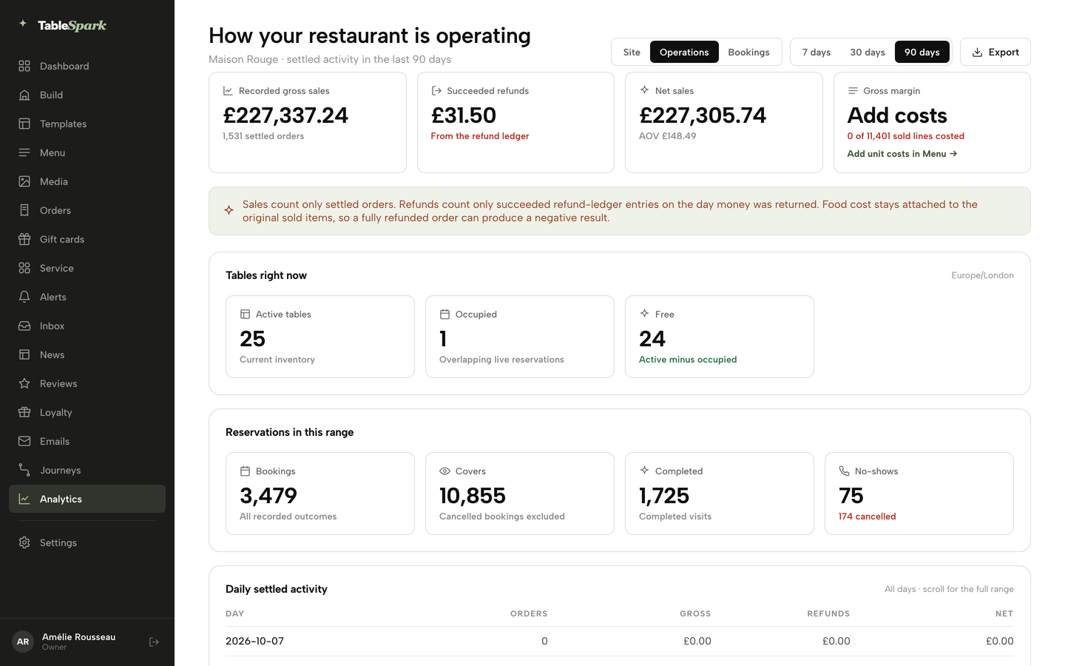Viewport: 1065px width, 666px height.
Task: Click the Europe/London timezone label
Action: (x=982, y=275)
